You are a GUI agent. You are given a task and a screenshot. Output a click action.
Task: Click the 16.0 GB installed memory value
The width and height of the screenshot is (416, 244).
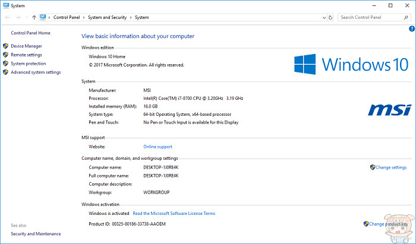150,106
